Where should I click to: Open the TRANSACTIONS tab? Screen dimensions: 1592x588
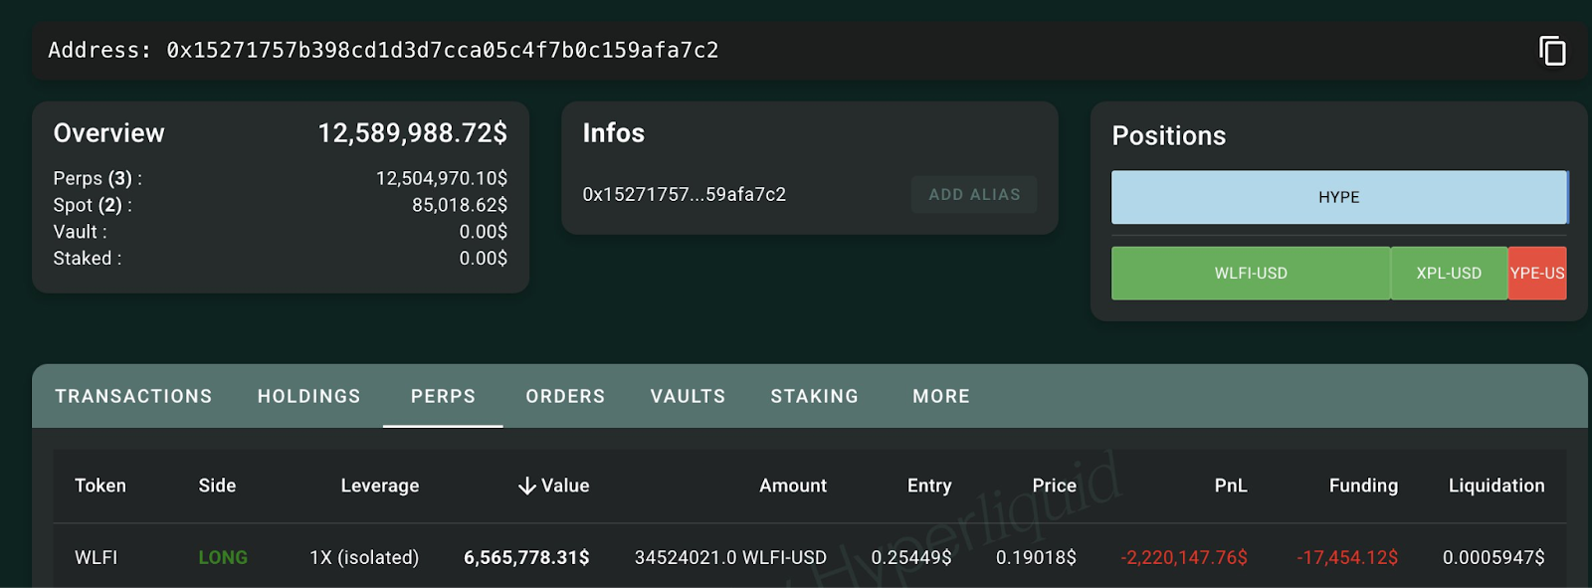[133, 396]
